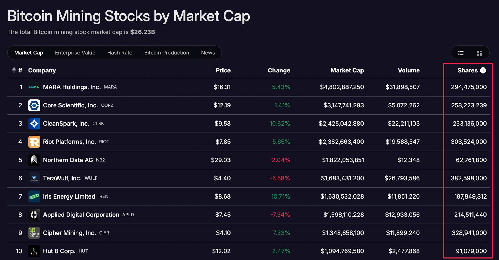The width and height of the screenshot is (499, 260).
Task: Click the Cipher Mining logo icon
Action: click(34, 233)
